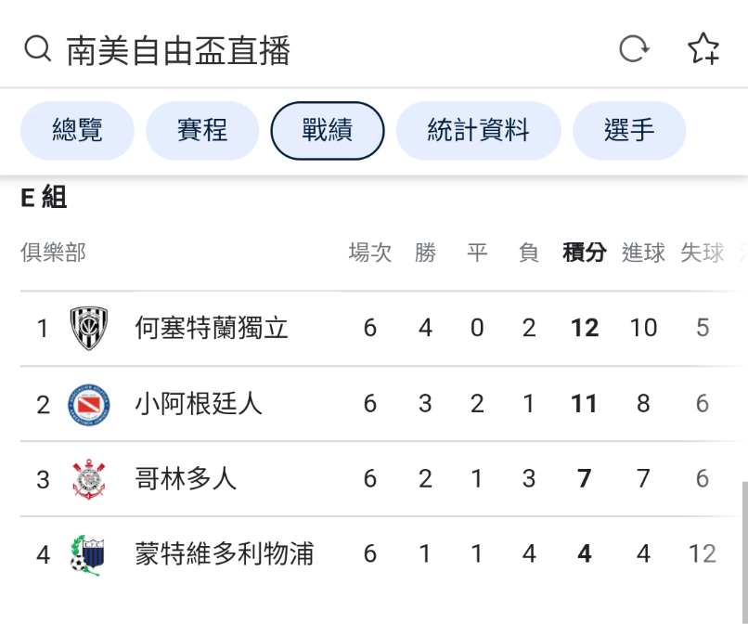Show the 選手 players tab
This screenshot has width=748, height=624.
click(x=629, y=131)
